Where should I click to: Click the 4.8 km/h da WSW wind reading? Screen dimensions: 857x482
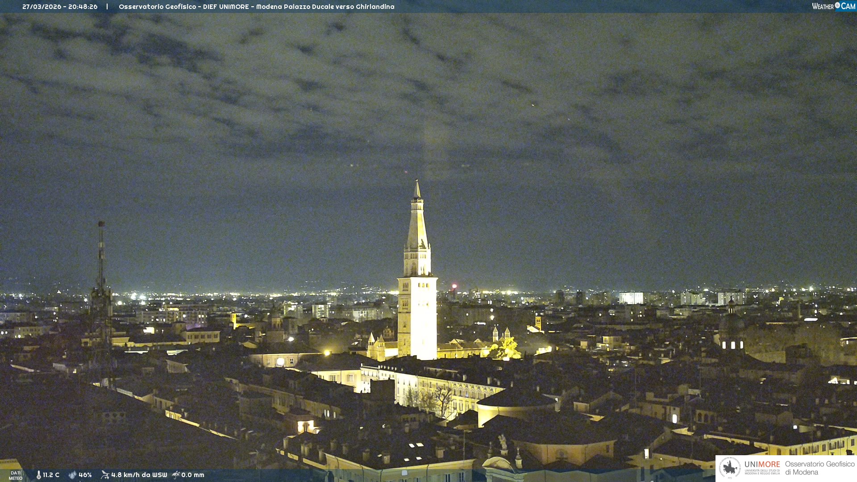point(139,475)
